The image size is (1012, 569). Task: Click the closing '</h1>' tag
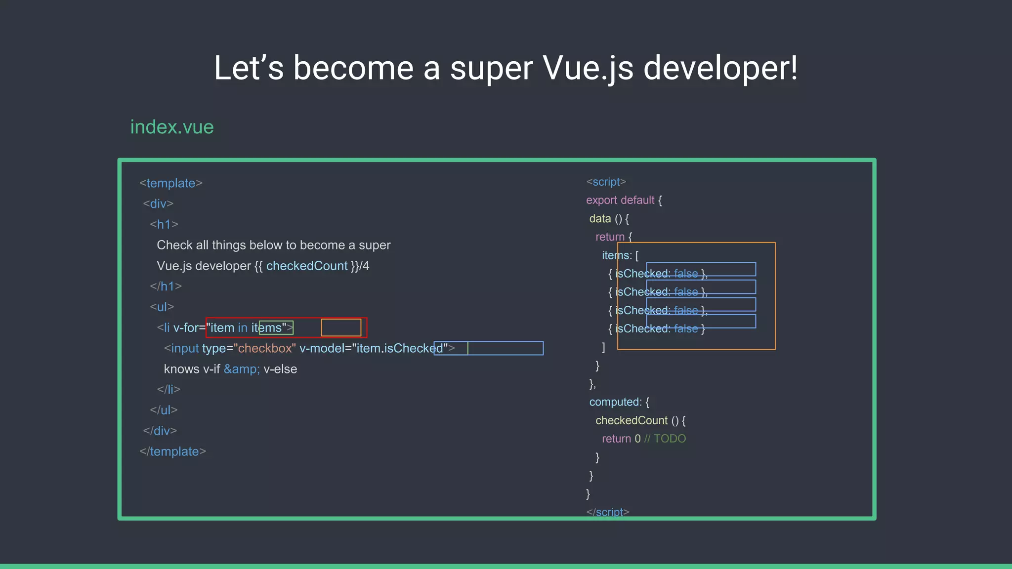coord(166,286)
